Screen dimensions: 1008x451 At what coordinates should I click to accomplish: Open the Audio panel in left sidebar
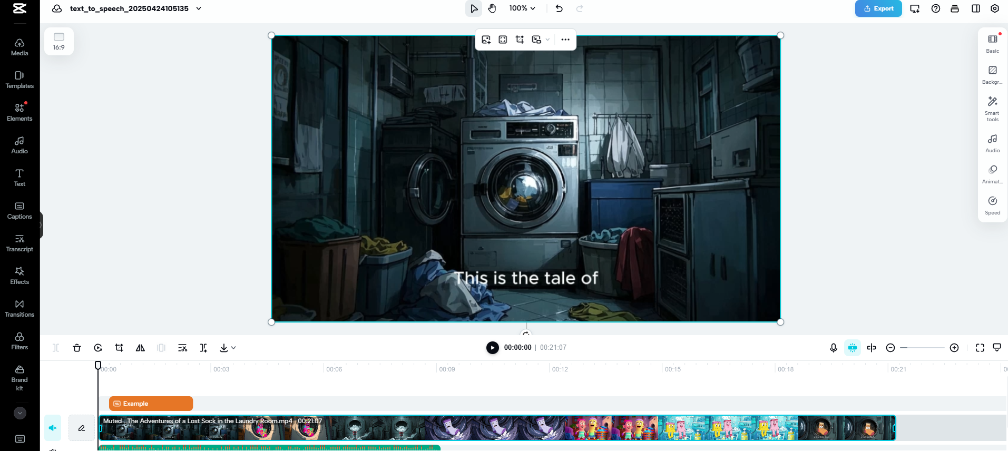tap(19, 145)
